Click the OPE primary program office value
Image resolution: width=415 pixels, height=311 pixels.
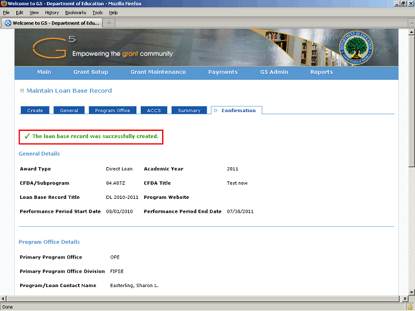(115, 257)
